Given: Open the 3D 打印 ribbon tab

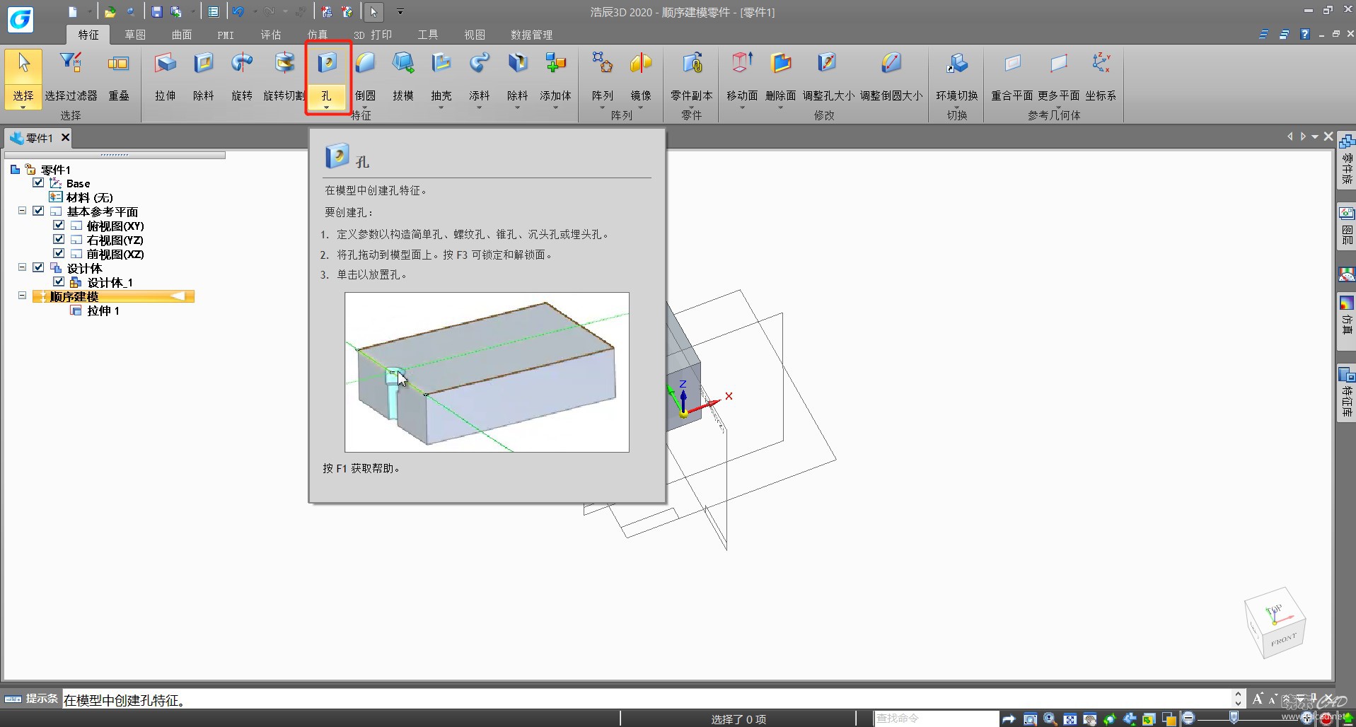Looking at the screenshot, I should [373, 35].
